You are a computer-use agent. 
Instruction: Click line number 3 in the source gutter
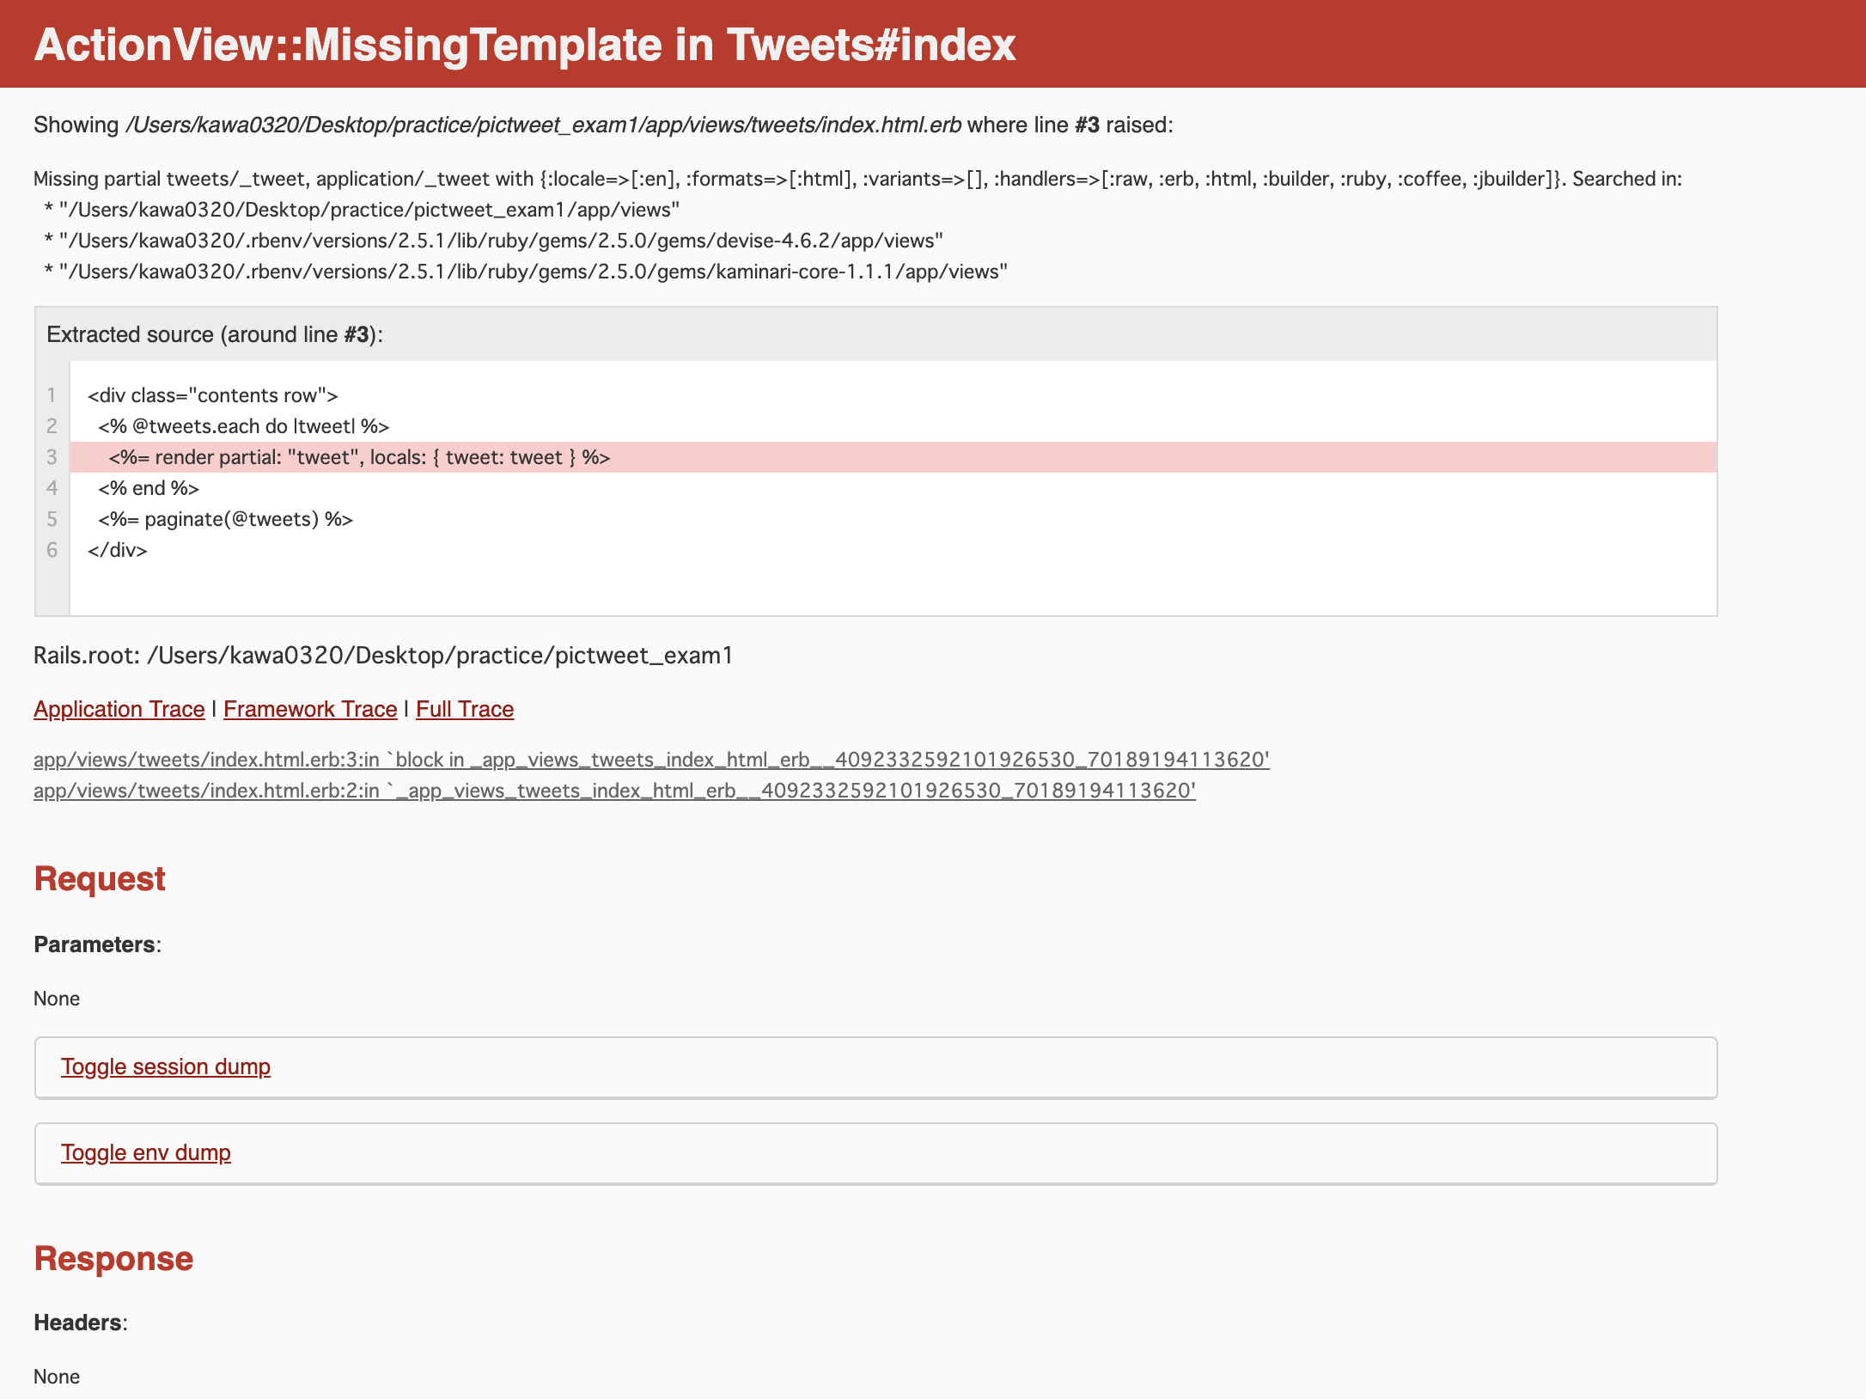point(52,457)
